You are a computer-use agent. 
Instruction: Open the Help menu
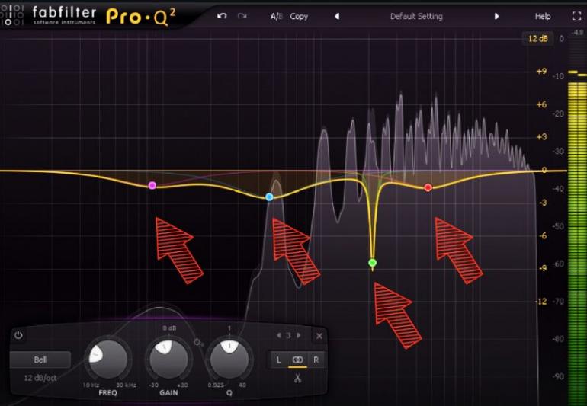point(543,17)
